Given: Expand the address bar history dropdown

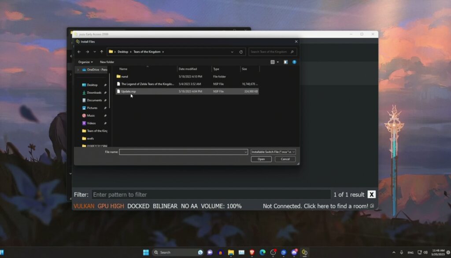Looking at the screenshot, I should pyautogui.click(x=232, y=52).
